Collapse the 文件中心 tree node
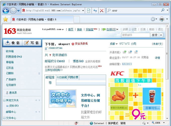 coord(4,118)
